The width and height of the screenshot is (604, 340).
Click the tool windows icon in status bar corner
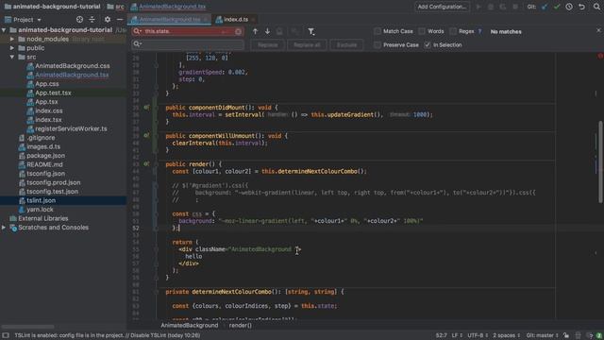pos(6,335)
